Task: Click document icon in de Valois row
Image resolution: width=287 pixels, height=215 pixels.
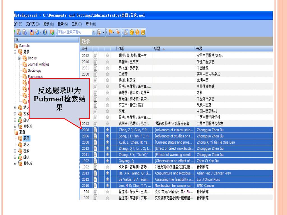Action: (x=95, y=179)
